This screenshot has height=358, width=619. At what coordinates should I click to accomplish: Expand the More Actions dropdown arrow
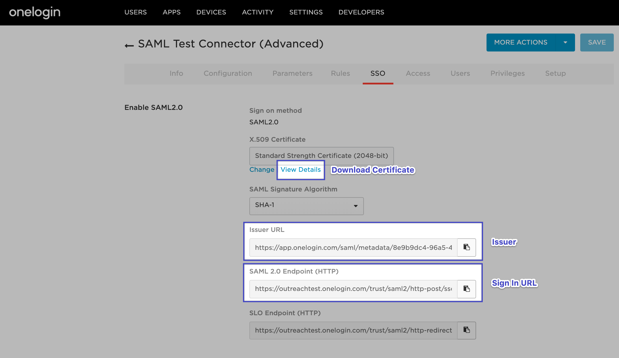(565, 43)
